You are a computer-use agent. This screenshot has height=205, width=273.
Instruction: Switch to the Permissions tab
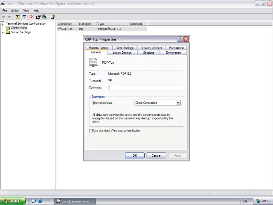pos(176,48)
